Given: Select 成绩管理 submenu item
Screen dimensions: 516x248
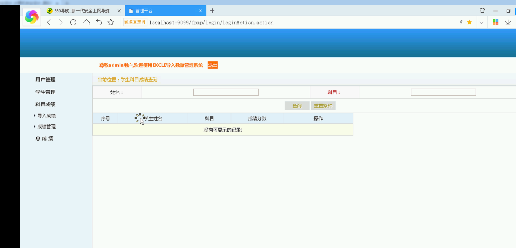Looking at the screenshot, I should tap(46, 127).
